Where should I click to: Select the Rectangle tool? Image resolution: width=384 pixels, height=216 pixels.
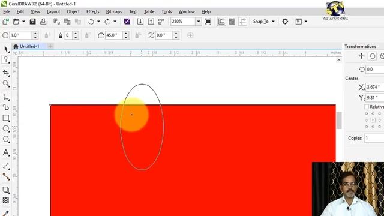pos(6,118)
